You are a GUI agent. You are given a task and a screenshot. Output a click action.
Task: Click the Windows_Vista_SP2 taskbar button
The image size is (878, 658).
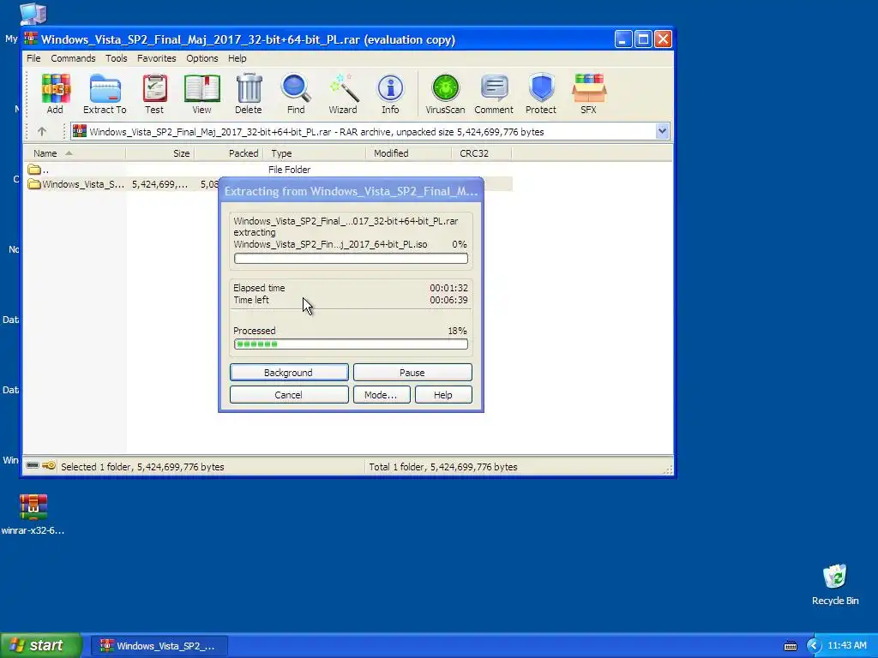click(159, 646)
